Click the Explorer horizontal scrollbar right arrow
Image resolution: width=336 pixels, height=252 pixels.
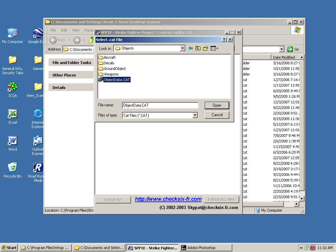297,204
